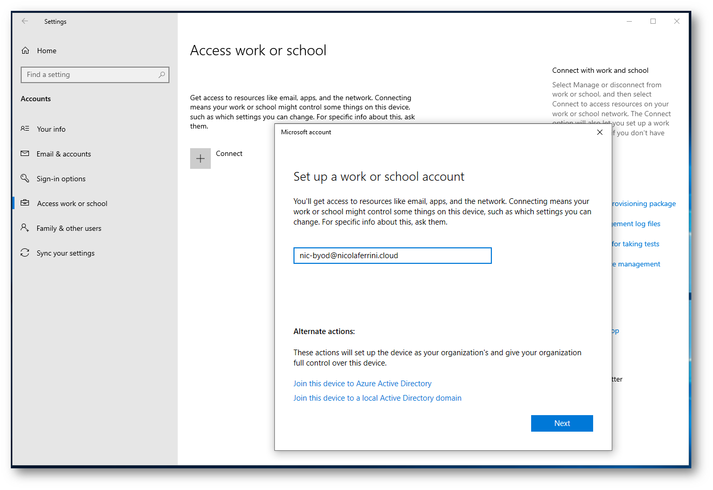Viewport: 713px width, 490px height.
Task: Maximize the Settings window
Action: 653,21
